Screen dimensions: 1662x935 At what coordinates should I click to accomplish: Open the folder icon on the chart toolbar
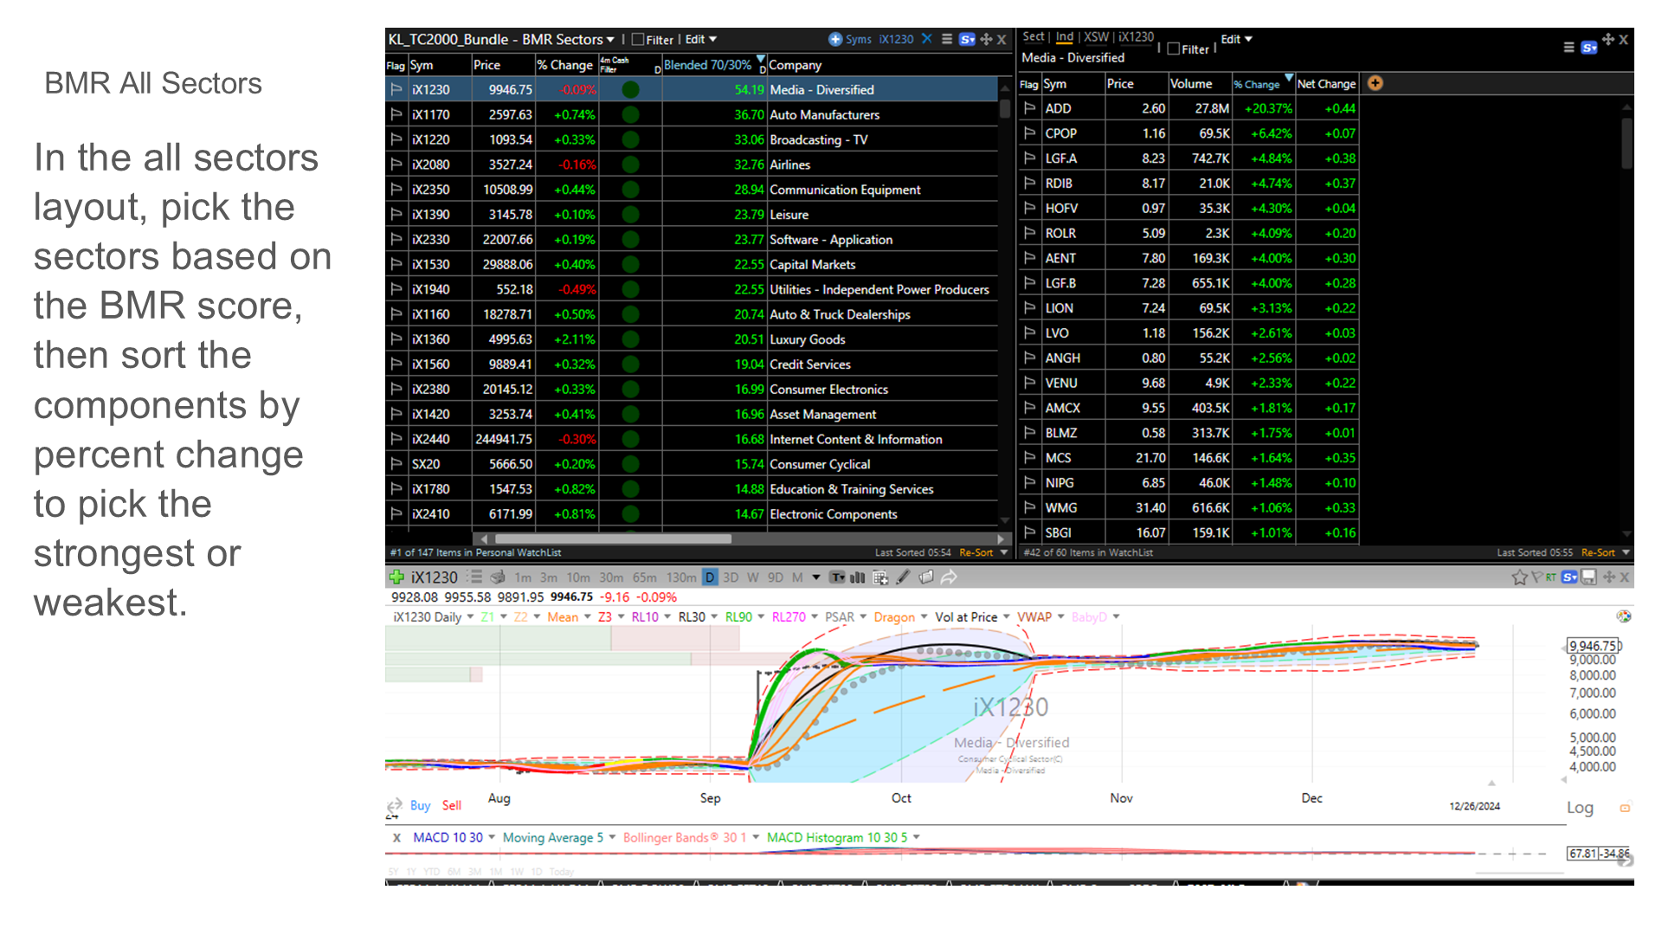926,577
